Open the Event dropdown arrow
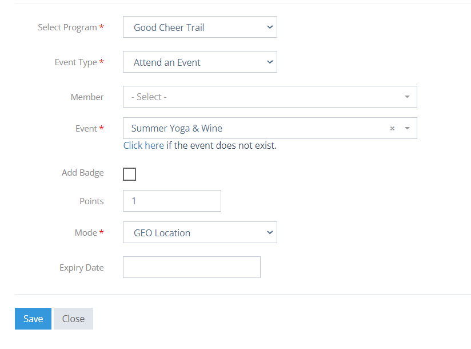The image size is (471, 349). click(x=407, y=128)
